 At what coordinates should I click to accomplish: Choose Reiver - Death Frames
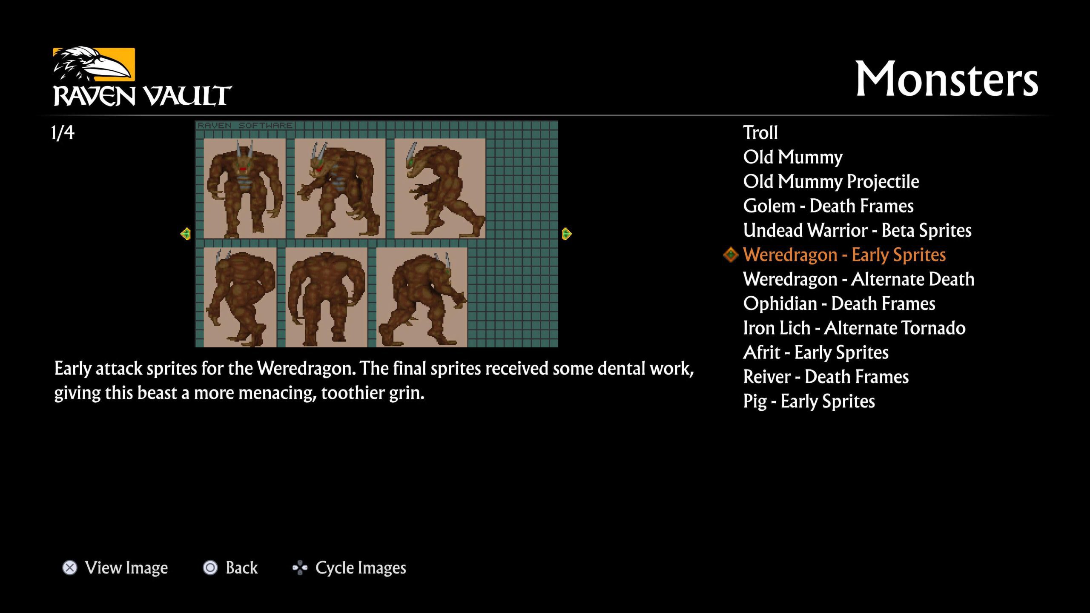tap(826, 377)
